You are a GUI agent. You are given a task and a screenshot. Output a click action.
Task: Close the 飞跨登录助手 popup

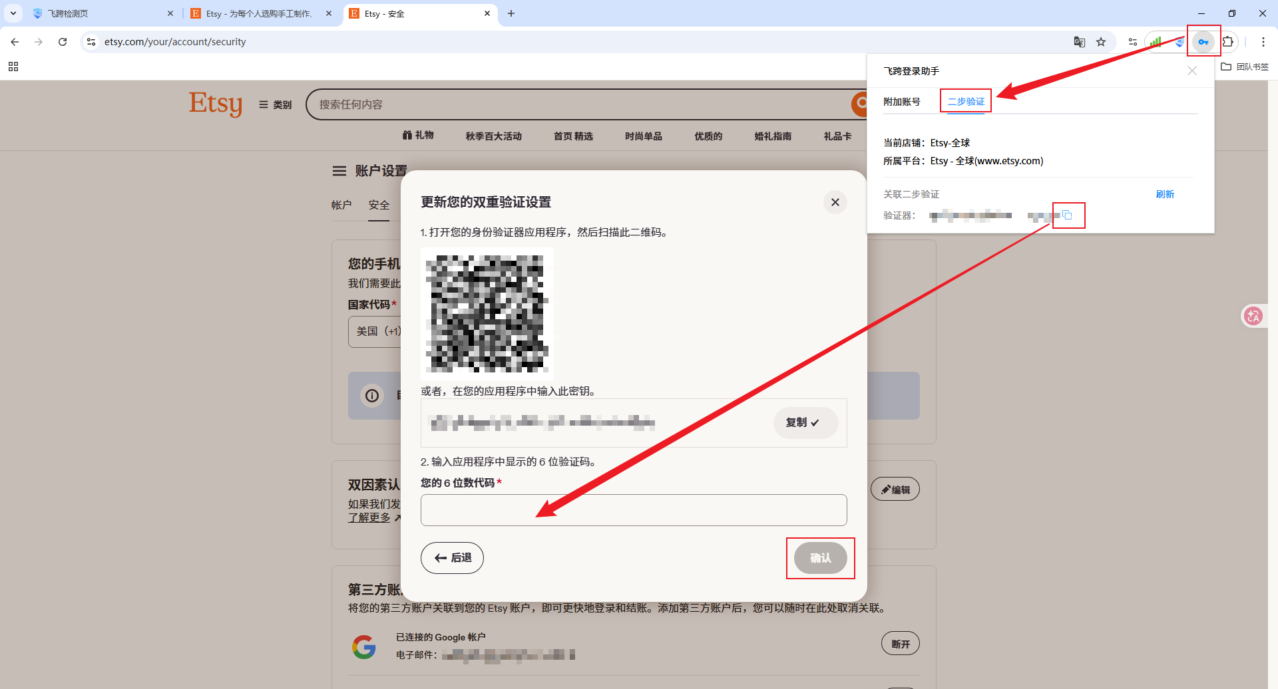[x=1192, y=70]
